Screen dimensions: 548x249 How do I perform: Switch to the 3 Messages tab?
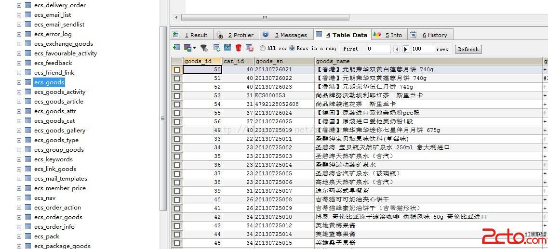tap(286, 35)
